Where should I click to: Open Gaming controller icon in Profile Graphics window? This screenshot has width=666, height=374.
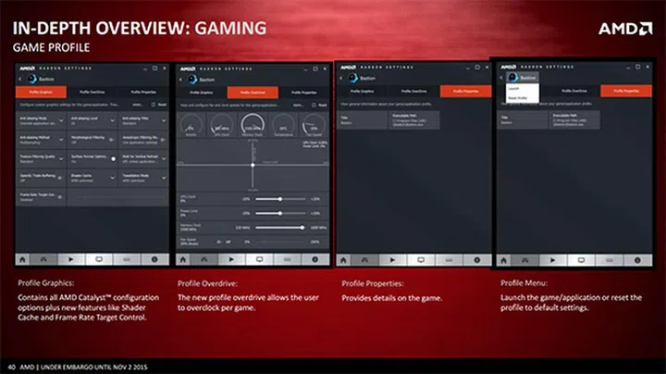[x=43, y=259]
